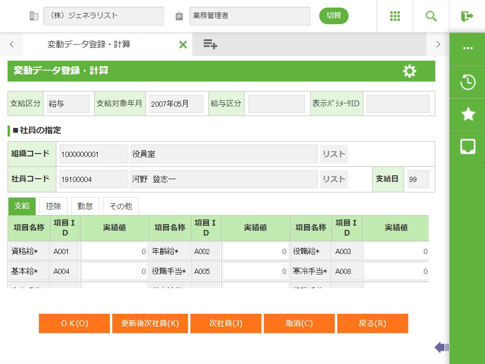Click the three-dots more icon in sidebar
485x364 pixels.
coord(467,49)
